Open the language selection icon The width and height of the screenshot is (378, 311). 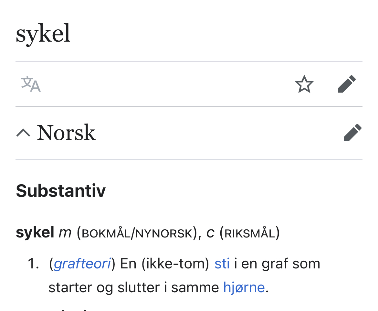coord(31,84)
